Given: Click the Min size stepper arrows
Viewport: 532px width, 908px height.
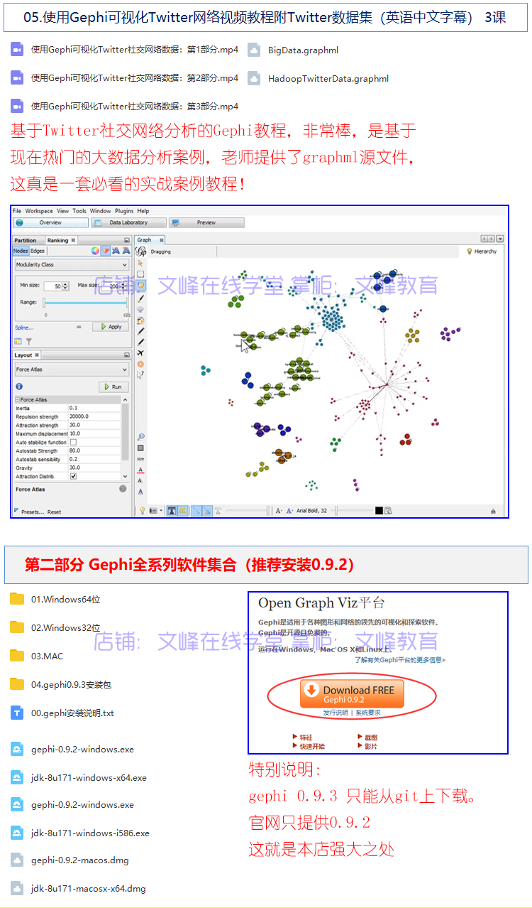Looking at the screenshot, I should click(x=65, y=286).
